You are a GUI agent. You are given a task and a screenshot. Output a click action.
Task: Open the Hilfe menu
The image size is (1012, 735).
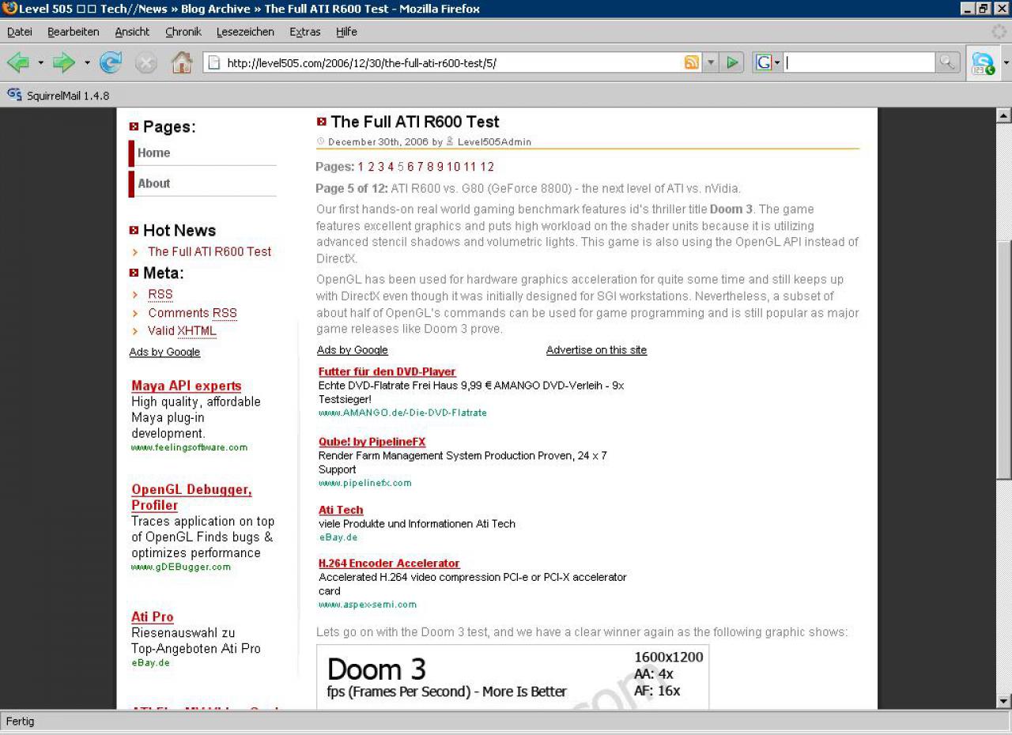346,32
